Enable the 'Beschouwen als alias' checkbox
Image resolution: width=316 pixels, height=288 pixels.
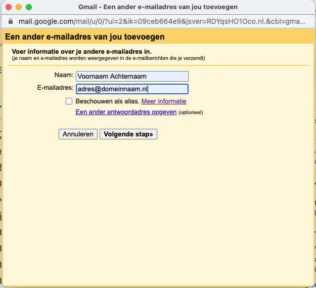pos(69,101)
